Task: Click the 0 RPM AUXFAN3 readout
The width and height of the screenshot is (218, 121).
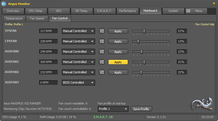Action: tap(49, 82)
